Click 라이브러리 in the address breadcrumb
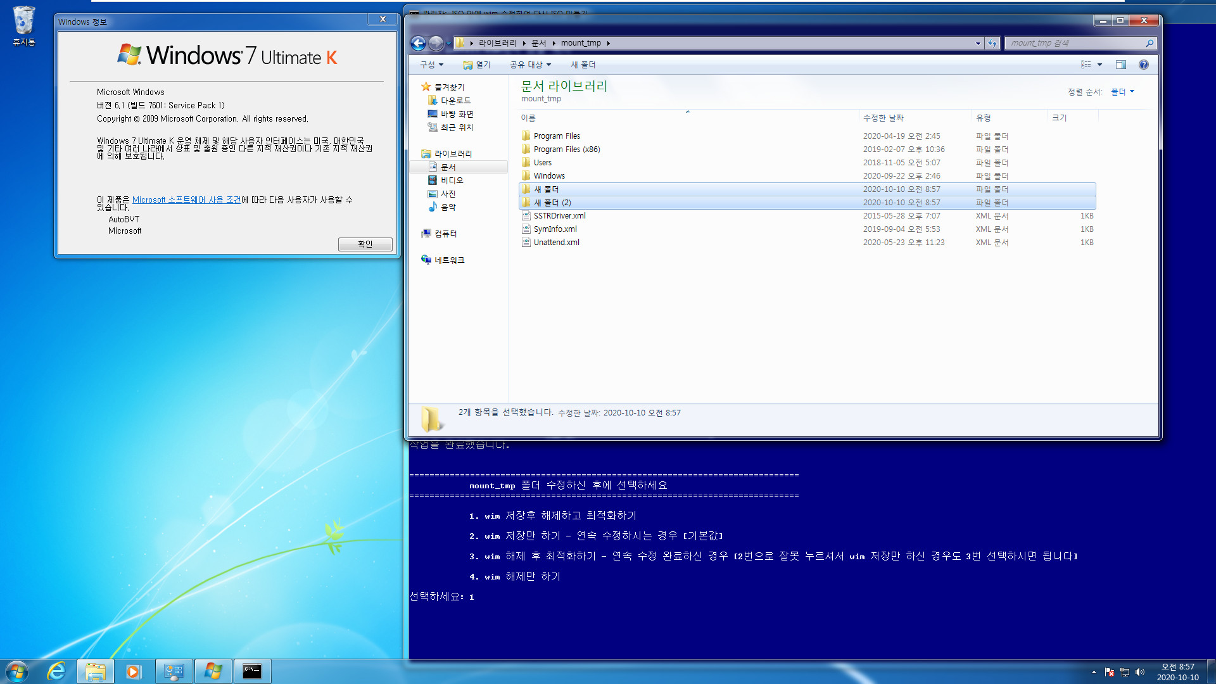1216x684 pixels. click(x=497, y=43)
